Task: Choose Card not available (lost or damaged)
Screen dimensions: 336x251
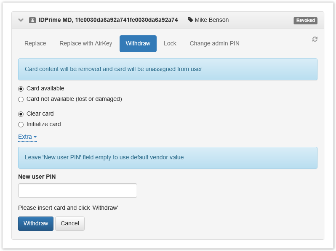Action: (21, 99)
